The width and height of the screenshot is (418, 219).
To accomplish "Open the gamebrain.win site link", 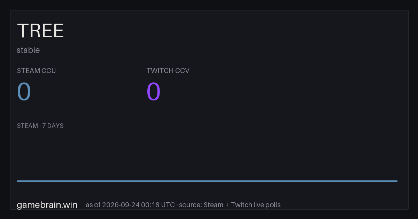I will [47, 205].
